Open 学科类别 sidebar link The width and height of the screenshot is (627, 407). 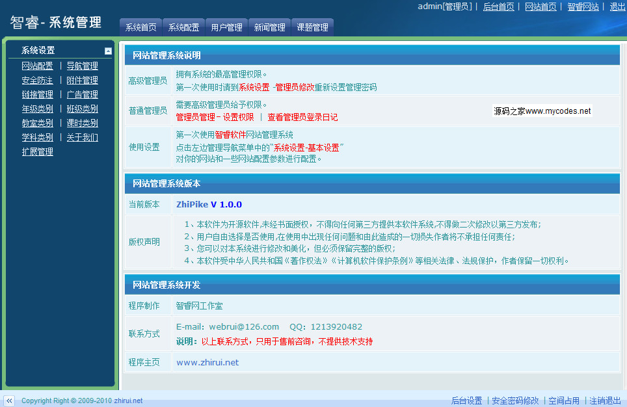pyautogui.click(x=37, y=137)
